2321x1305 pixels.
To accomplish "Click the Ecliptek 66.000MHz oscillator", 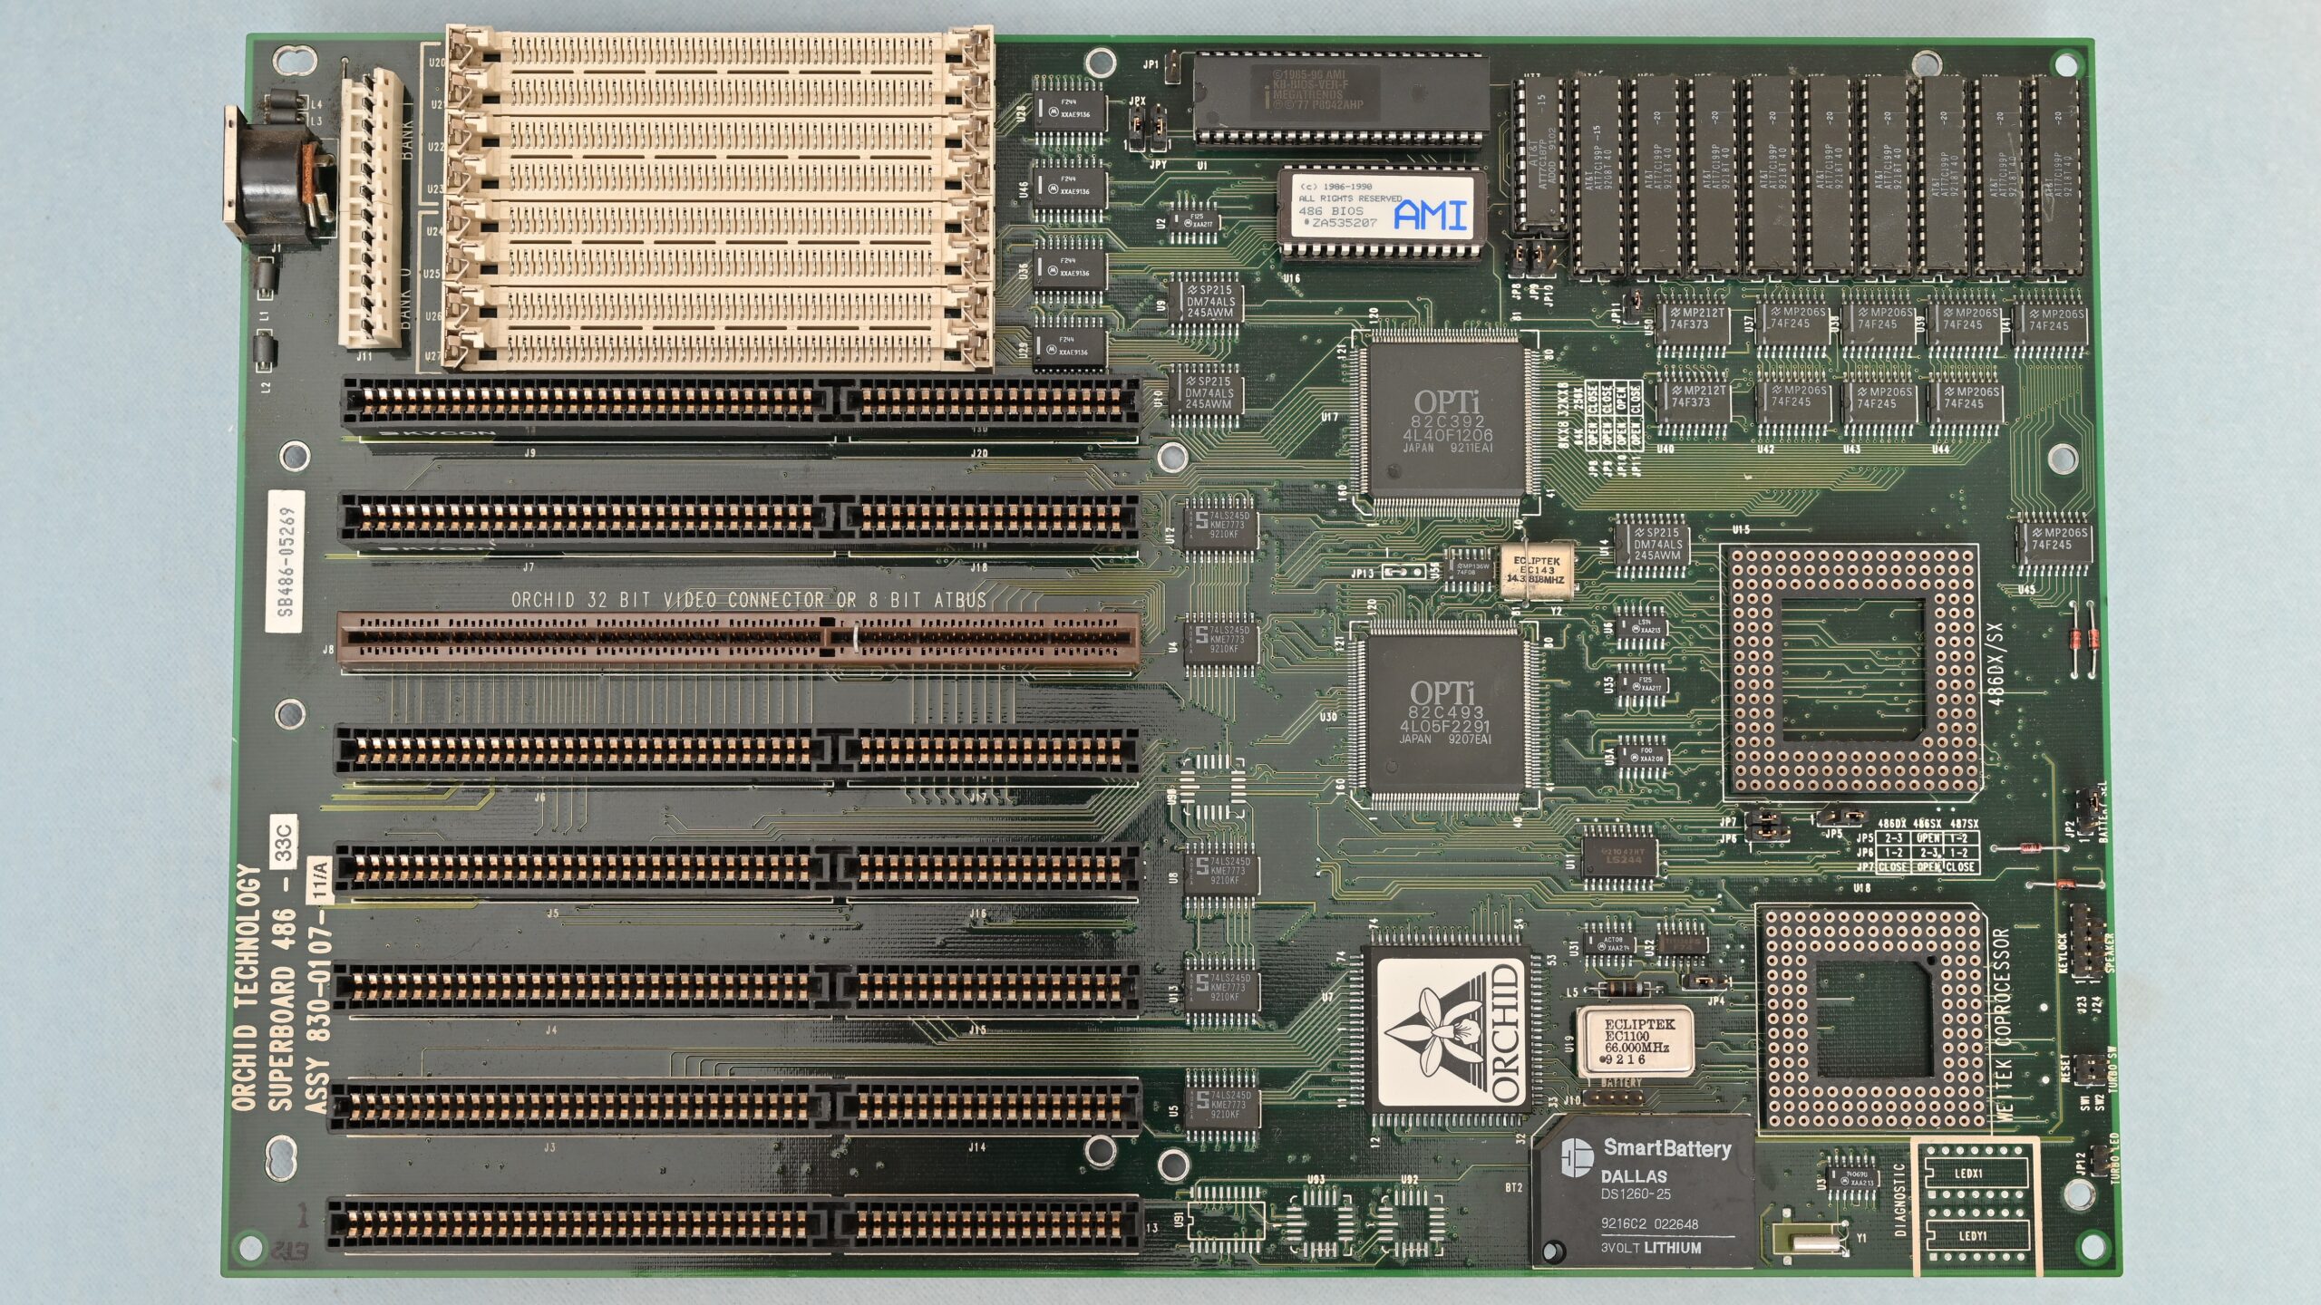I will [x=1636, y=1041].
